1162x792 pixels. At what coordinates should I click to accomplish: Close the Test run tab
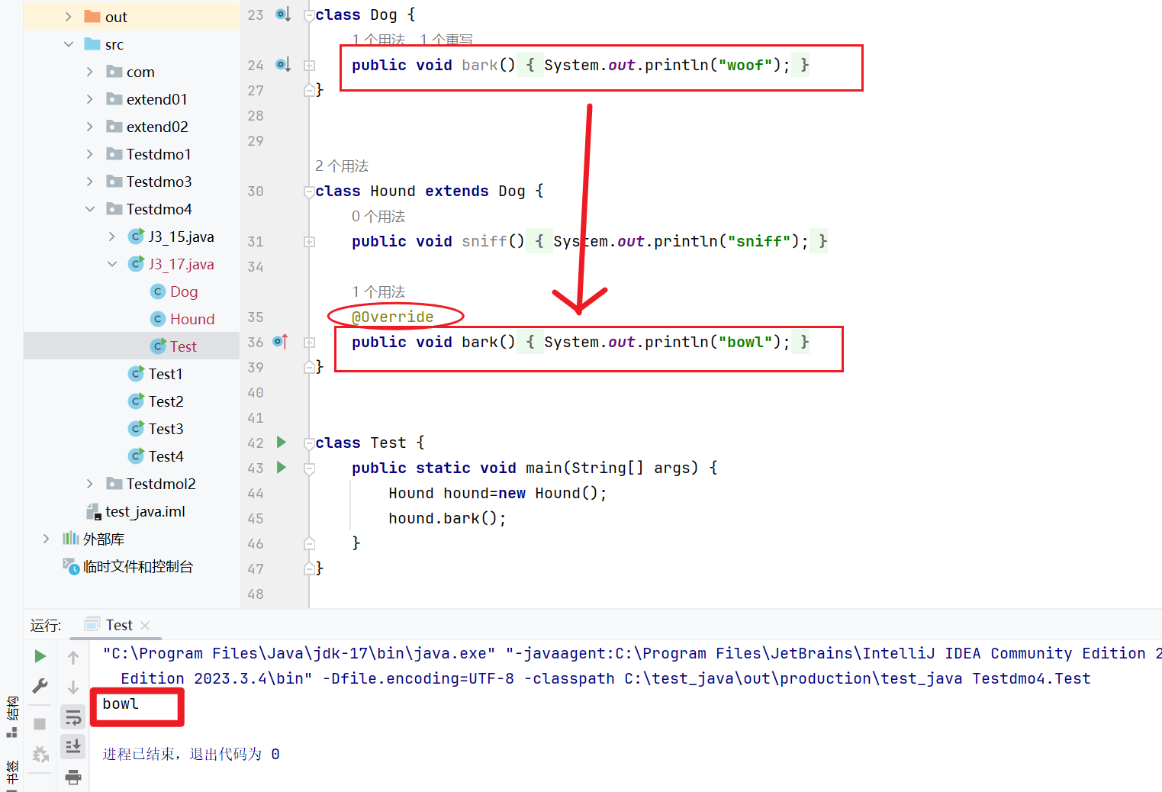click(145, 625)
